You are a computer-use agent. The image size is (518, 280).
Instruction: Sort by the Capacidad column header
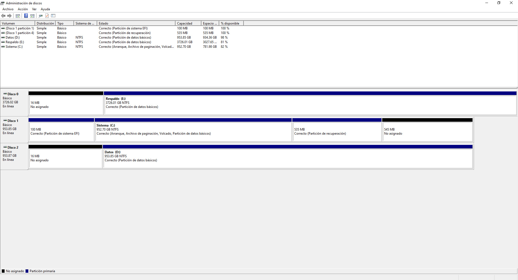coord(188,23)
